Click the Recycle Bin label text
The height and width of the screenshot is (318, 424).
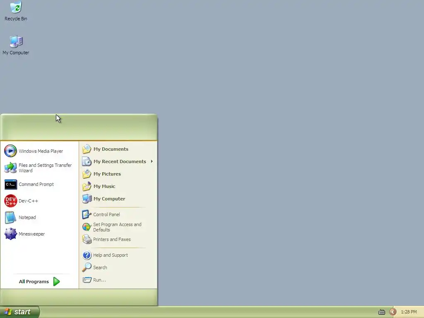16,19
